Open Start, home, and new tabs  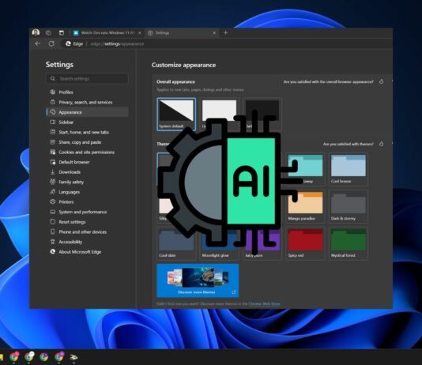(x=87, y=132)
